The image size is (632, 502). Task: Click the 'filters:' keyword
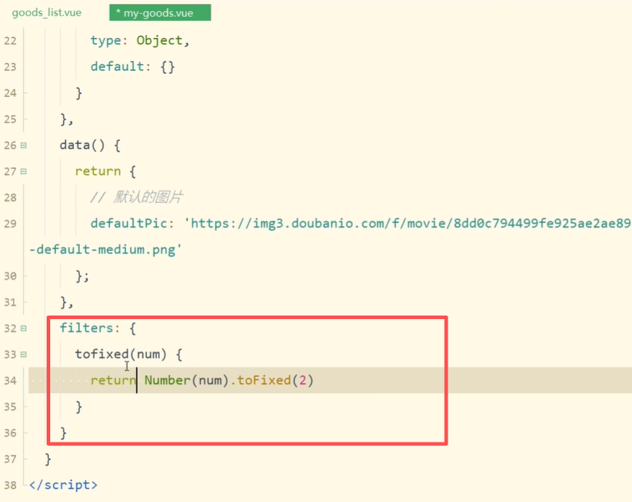pos(90,328)
